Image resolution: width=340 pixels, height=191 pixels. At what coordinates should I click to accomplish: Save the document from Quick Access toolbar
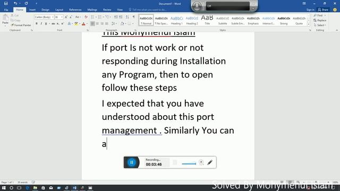click(6, 3)
